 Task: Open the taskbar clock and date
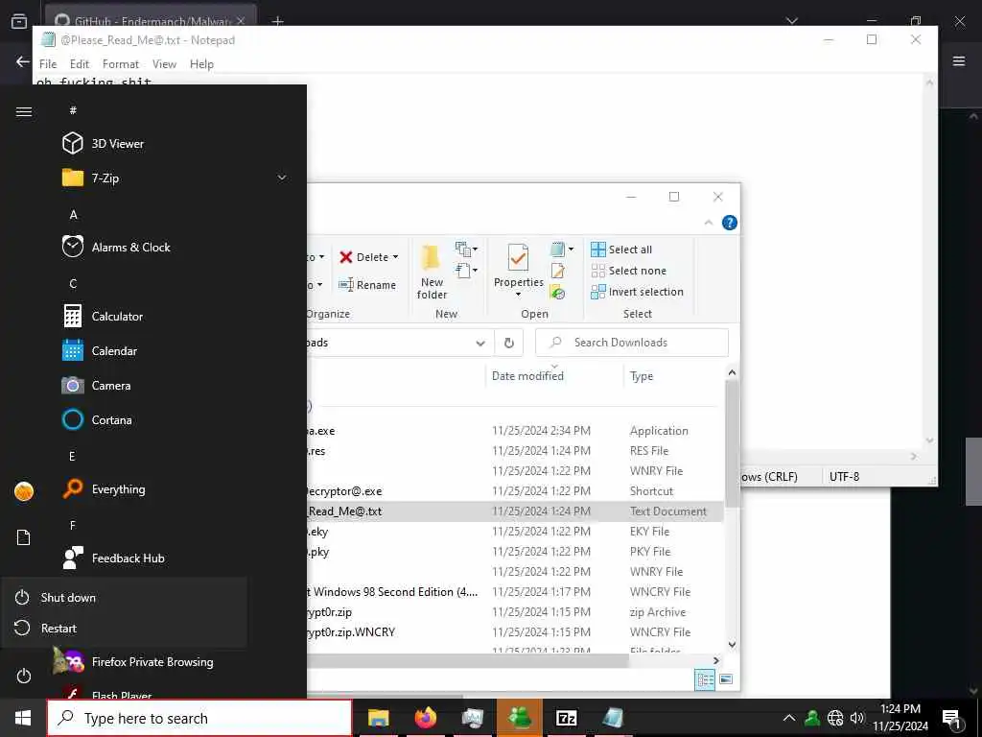pyautogui.click(x=900, y=718)
